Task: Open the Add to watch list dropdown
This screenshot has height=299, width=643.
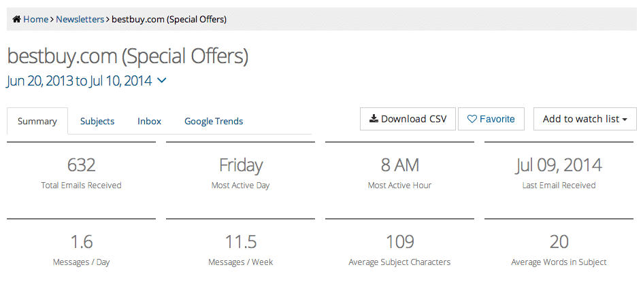Action: click(584, 119)
